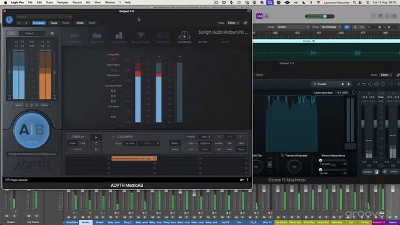
Task: Click Ozone next preset arrow
Action: click(349, 84)
